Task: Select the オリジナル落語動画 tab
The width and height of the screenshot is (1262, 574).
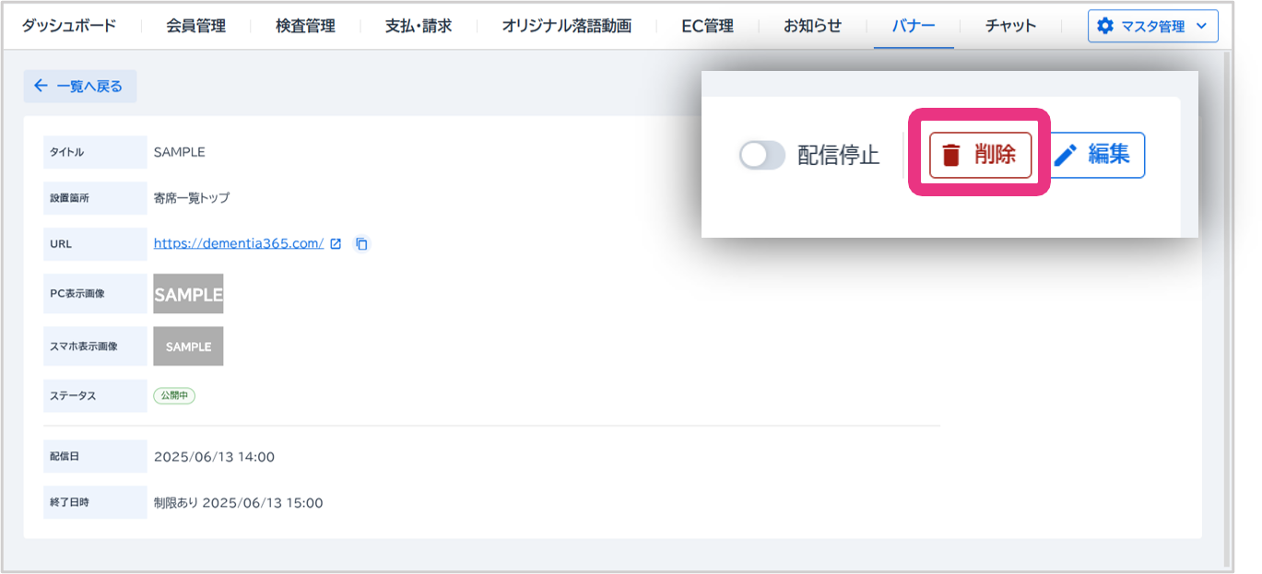Action: coord(566,26)
